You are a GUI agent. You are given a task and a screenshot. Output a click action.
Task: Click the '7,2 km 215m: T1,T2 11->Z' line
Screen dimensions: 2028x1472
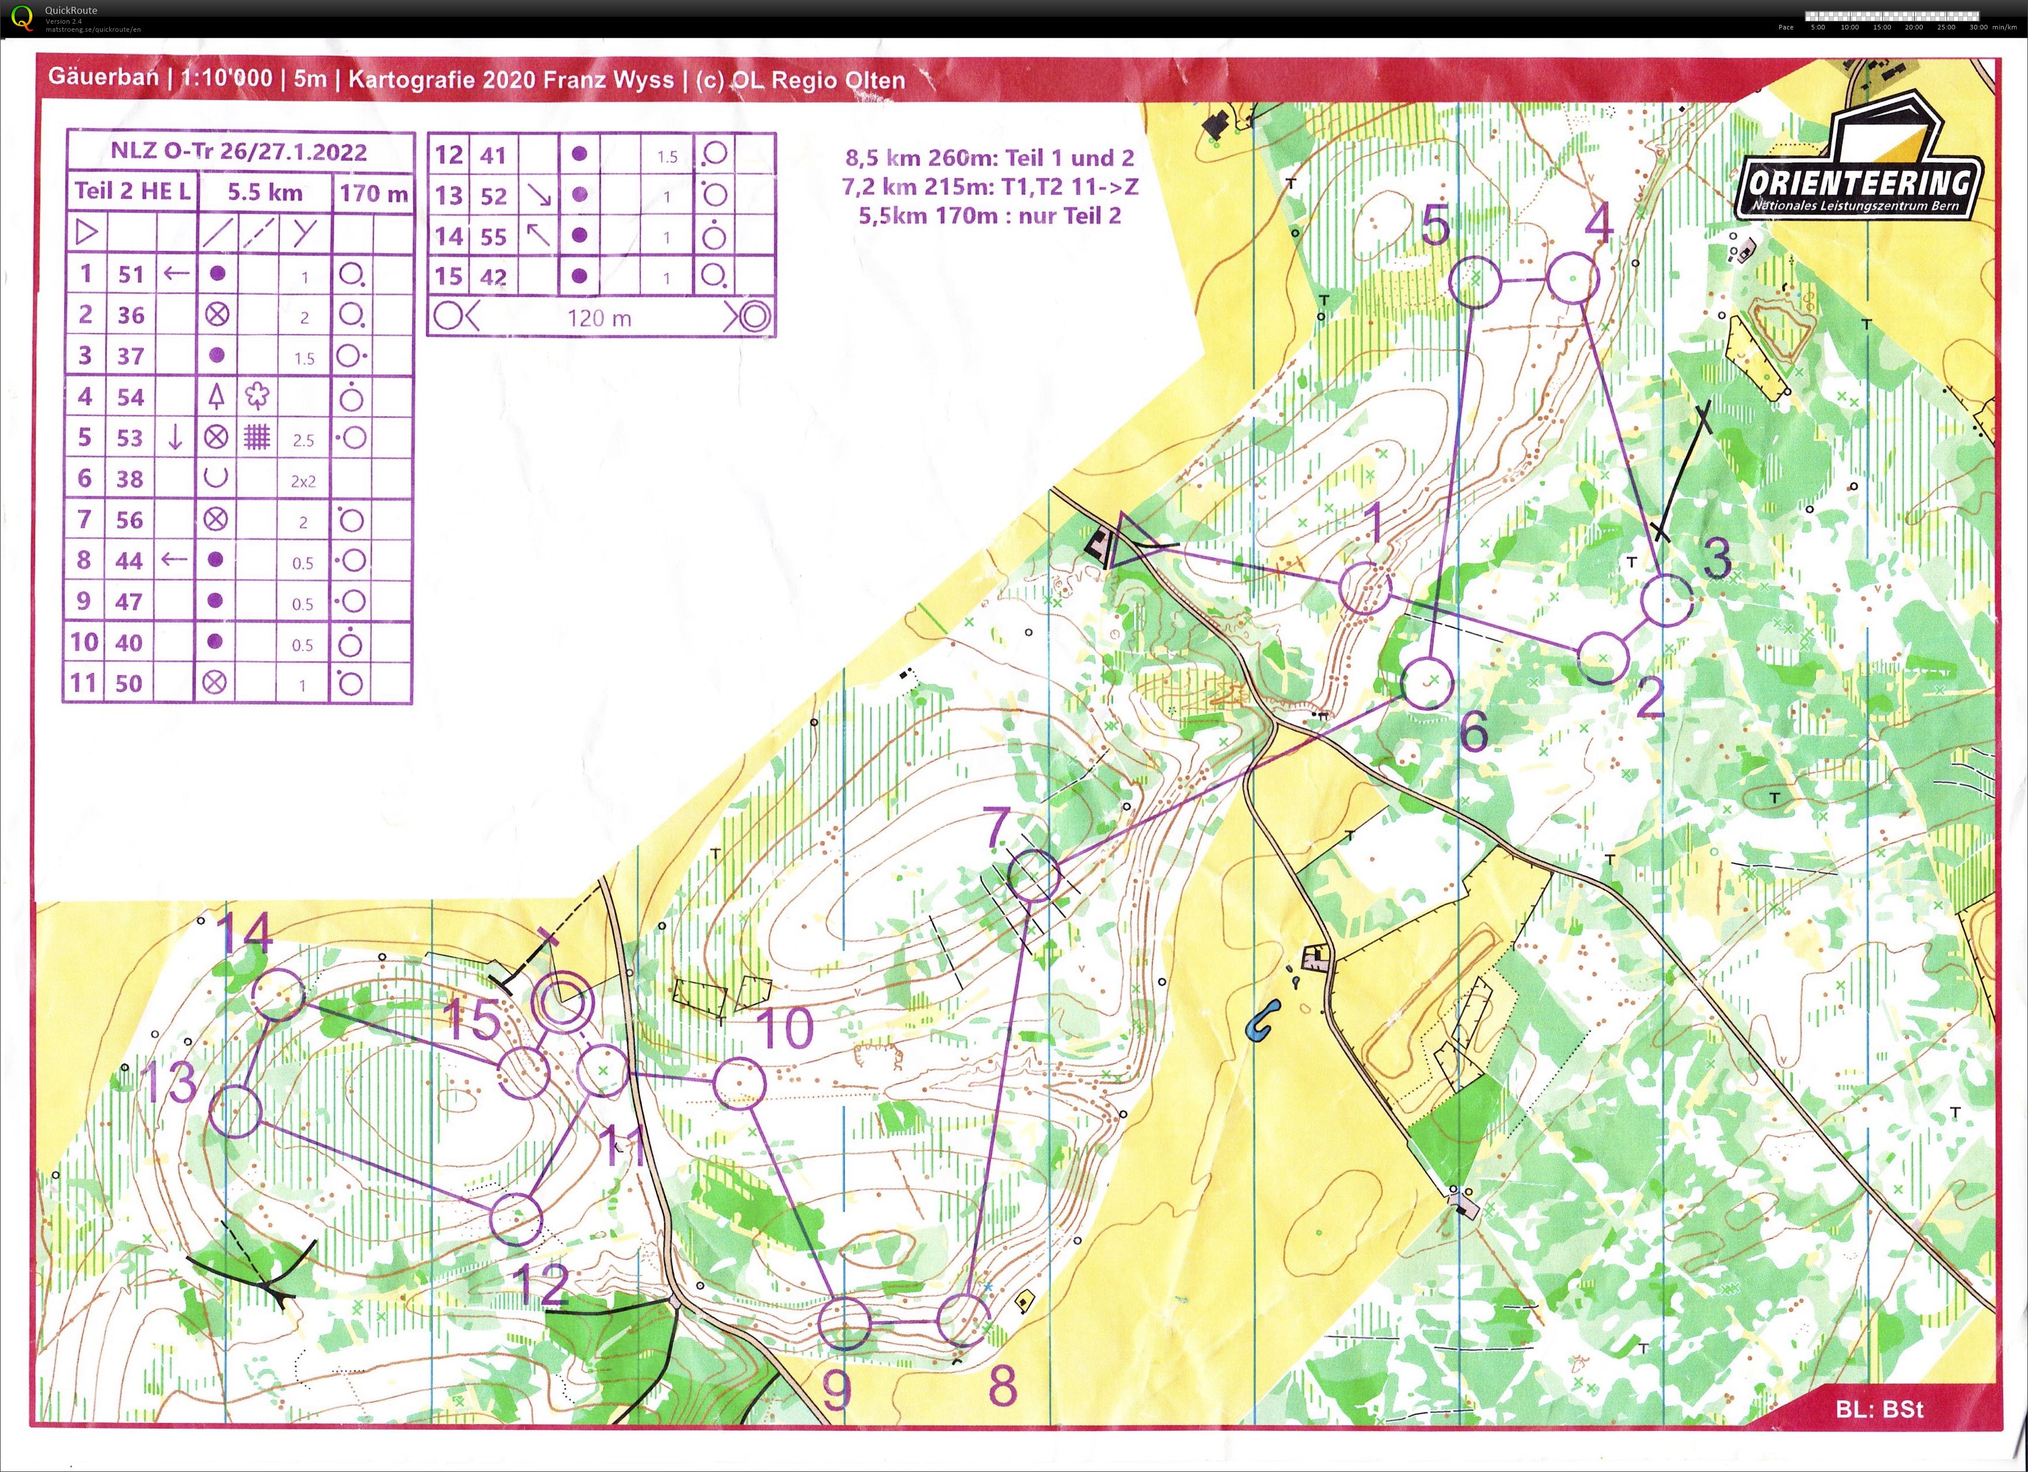point(990,187)
